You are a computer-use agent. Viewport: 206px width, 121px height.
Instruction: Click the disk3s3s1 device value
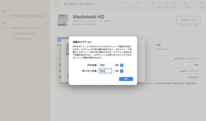pyautogui.click(x=193, y=77)
